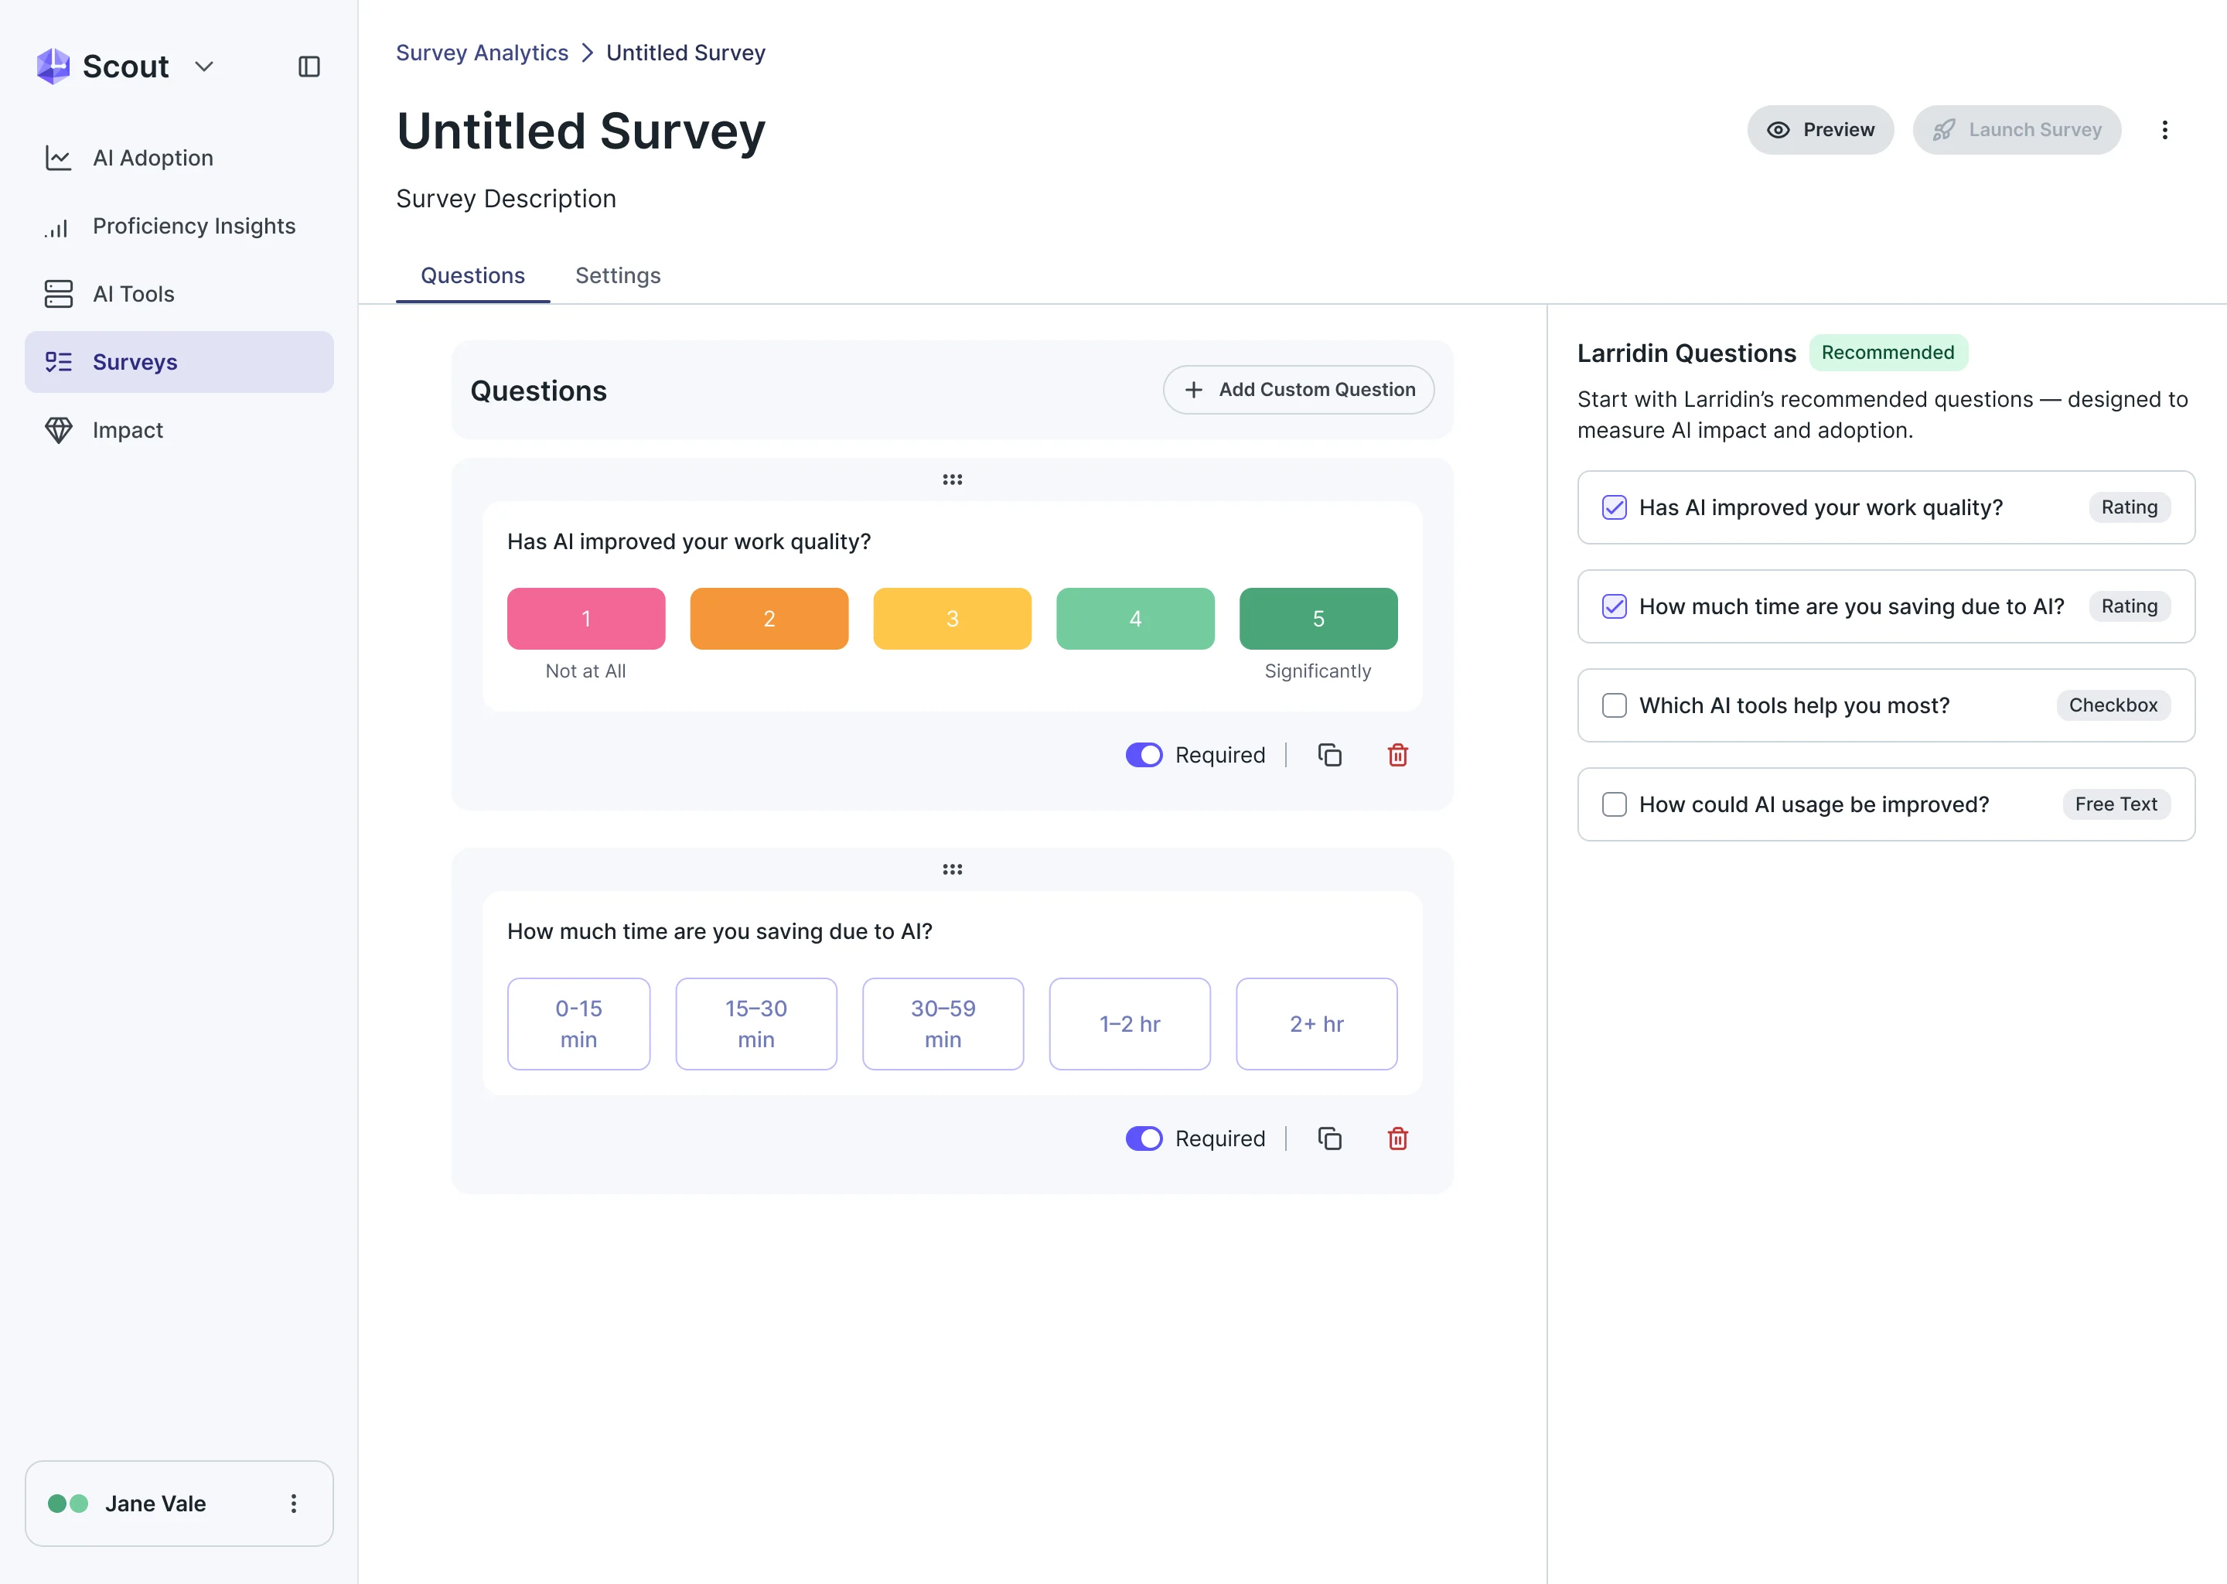The image size is (2227, 1584).
Task: Delete the work quality question
Action: point(1397,755)
